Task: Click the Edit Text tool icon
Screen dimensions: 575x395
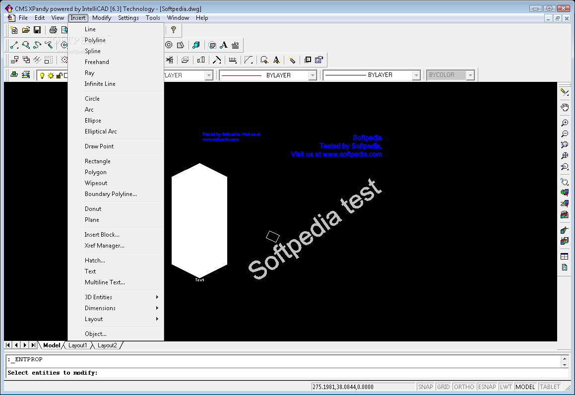Action: point(276,60)
